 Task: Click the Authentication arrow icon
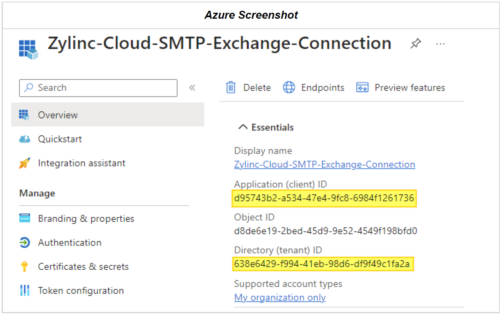tap(25, 243)
